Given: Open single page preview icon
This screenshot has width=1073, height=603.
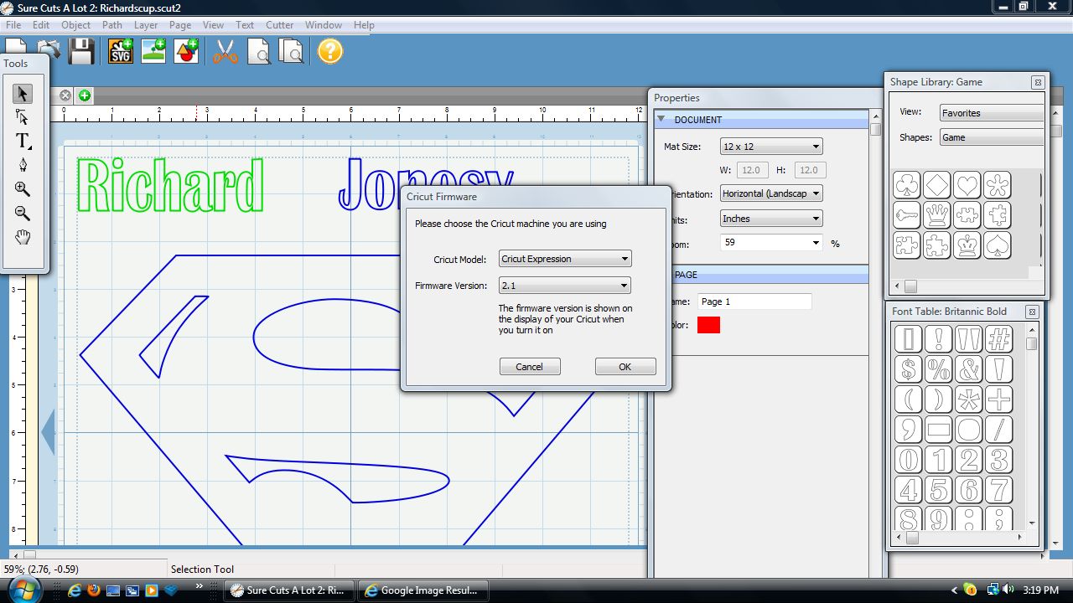Looking at the screenshot, I should pos(259,51).
